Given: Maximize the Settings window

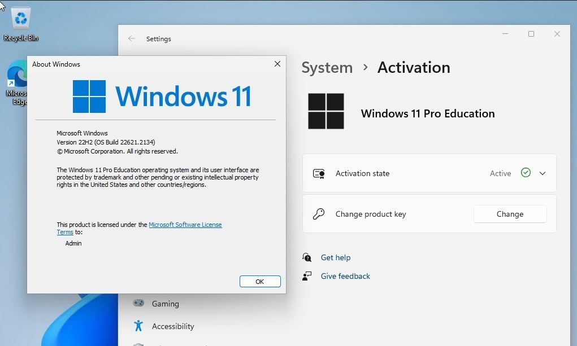Looking at the screenshot, I should [531, 34].
